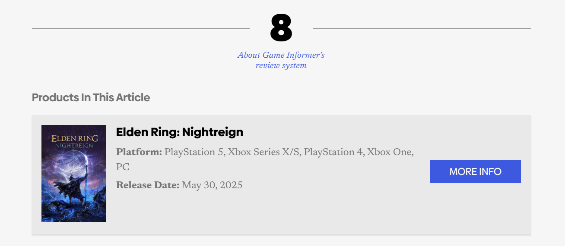Click the May 30, 2025 release date

212,186
